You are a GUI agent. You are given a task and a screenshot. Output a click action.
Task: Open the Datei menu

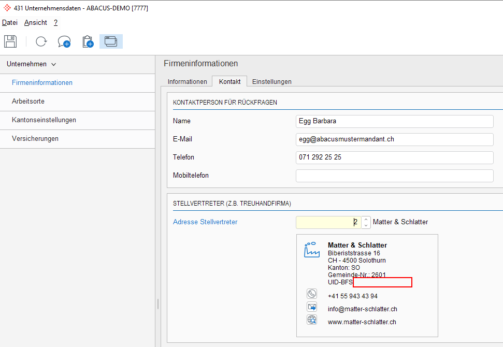(x=10, y=22)
